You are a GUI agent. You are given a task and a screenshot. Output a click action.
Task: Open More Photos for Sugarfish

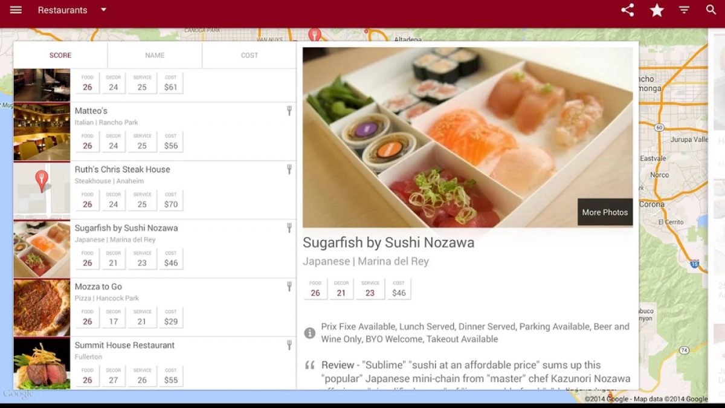tap(605, 212)
